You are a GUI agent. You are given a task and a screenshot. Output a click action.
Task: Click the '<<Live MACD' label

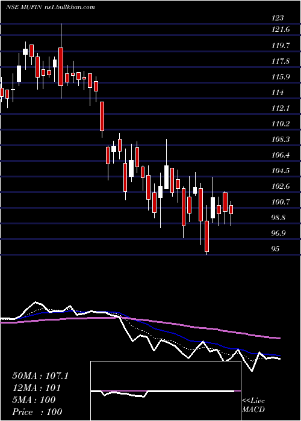(x=253, y=405)
